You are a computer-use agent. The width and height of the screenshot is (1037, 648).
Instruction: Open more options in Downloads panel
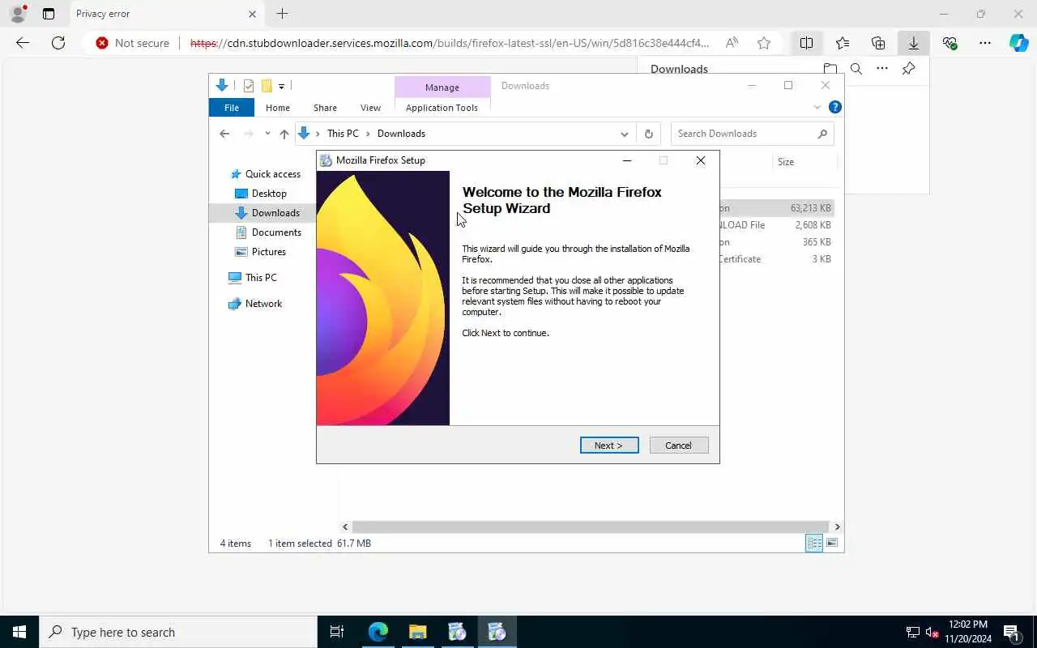[881, 69]
